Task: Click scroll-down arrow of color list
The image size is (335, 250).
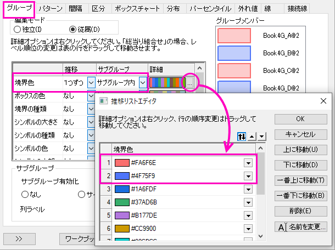Action: coord(260,236)
